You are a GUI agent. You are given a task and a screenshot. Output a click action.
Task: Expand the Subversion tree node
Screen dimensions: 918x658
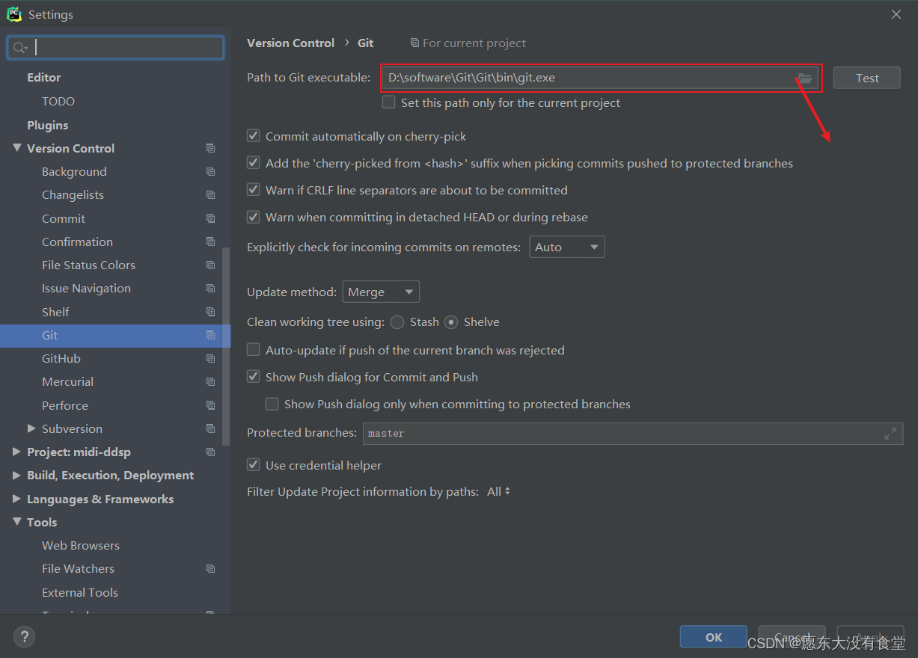[31, 428]
